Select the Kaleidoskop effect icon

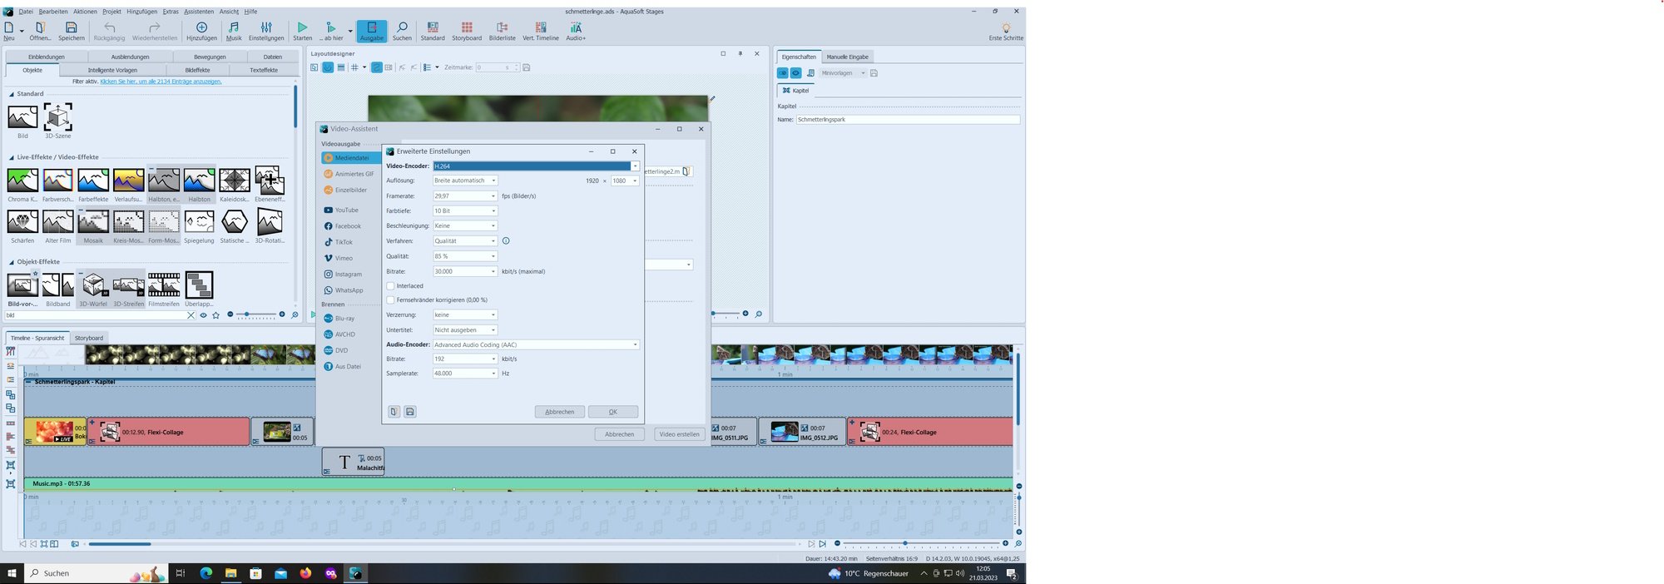click(x=235, y=181)
